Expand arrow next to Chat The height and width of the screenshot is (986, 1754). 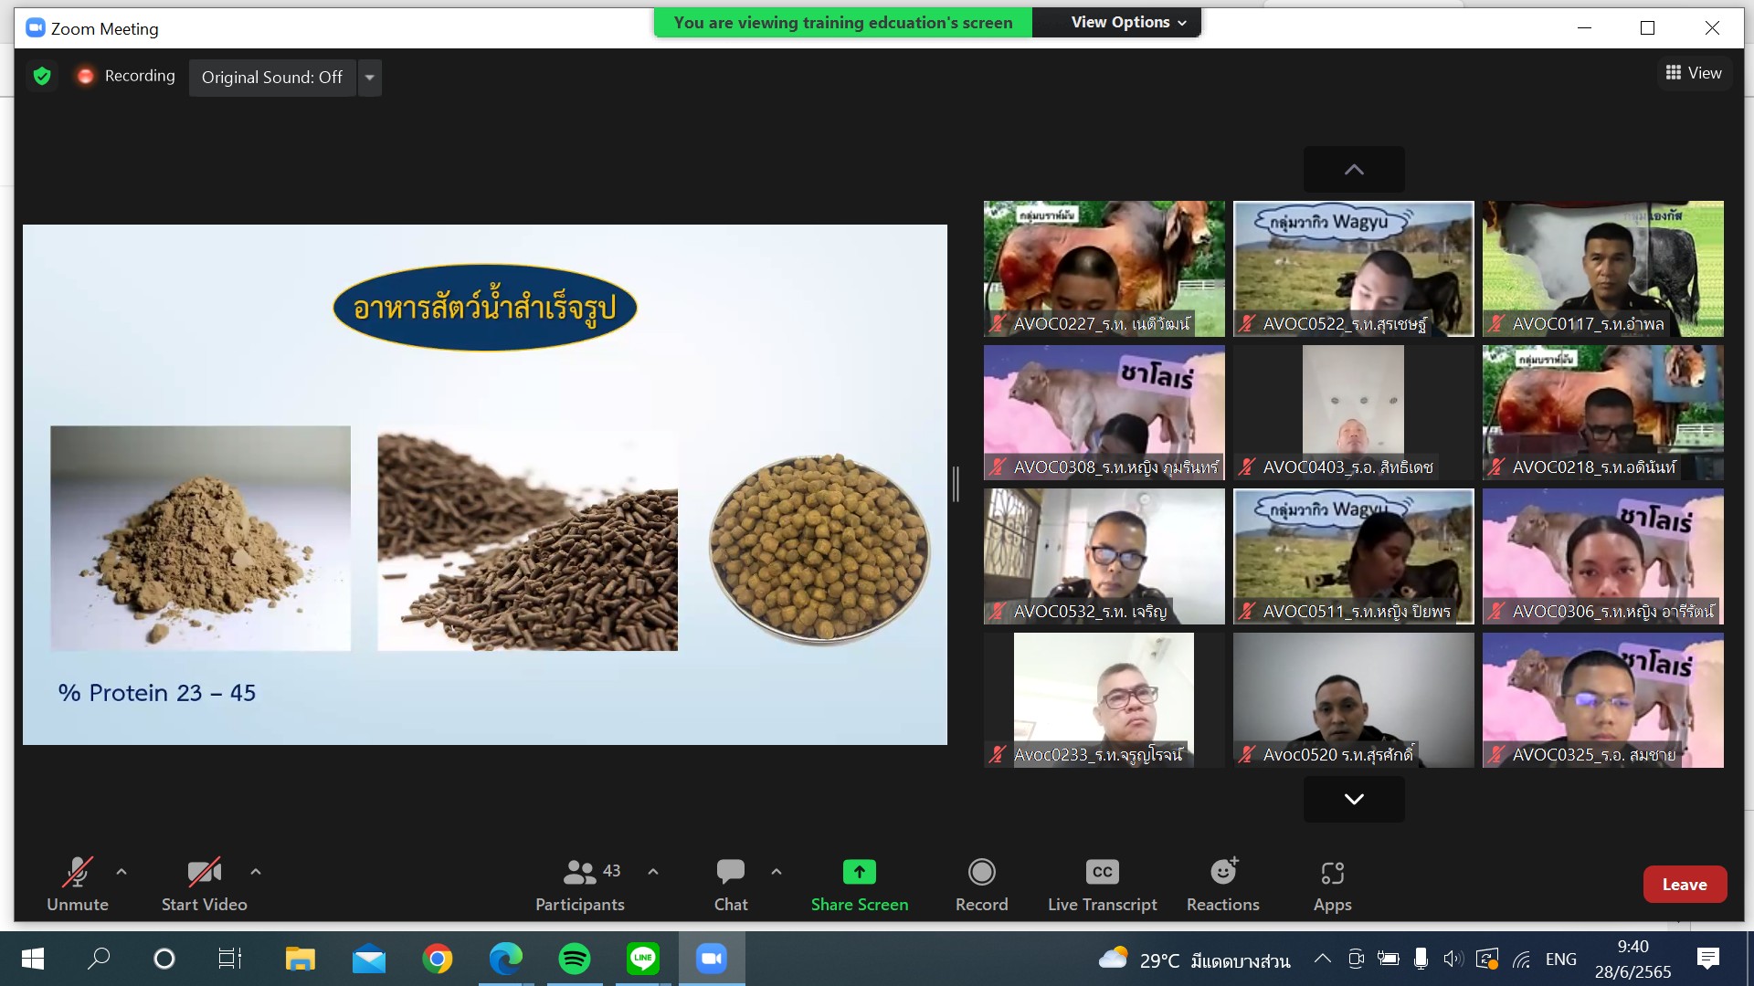(777, 872)
